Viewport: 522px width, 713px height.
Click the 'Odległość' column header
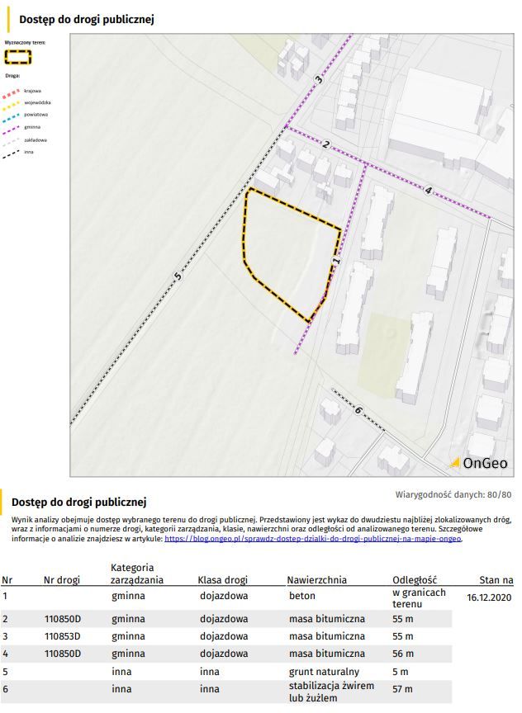point(415,580)
